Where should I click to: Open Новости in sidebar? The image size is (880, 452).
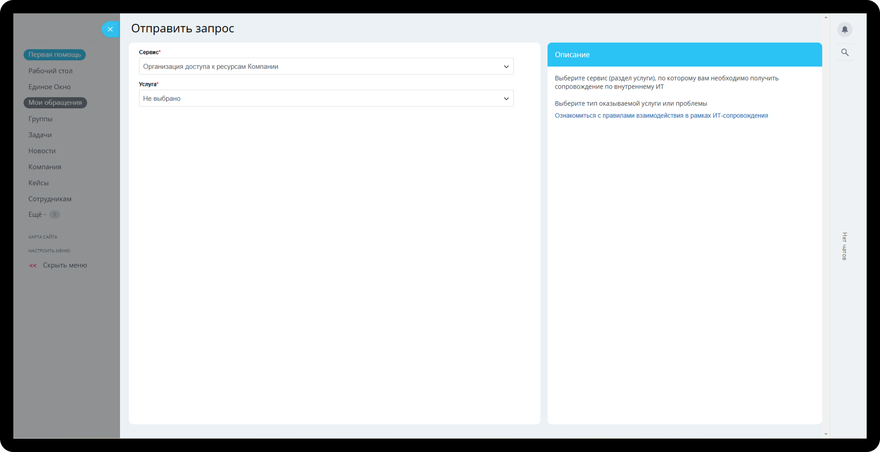(42, 151)
